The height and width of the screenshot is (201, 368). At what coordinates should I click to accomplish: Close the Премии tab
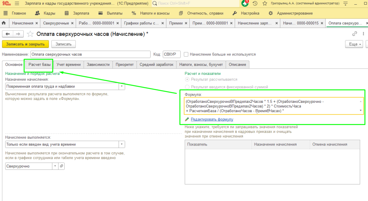coord(186,23)
